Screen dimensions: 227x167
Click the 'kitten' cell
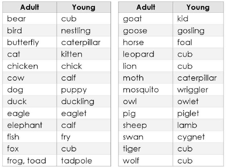[x=84, y=54]
